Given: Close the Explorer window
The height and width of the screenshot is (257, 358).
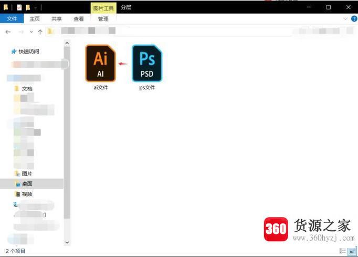Looking at the screenshot, I should pyautogui.click(x=349, y=7).
